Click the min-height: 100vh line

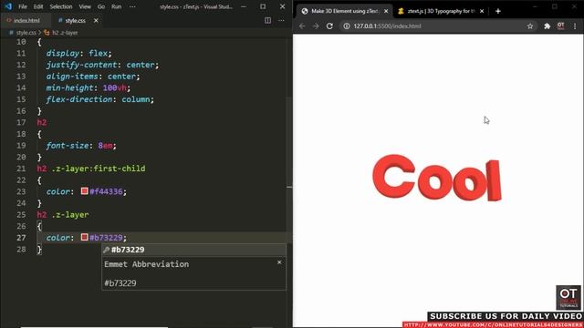click(89, 87)
